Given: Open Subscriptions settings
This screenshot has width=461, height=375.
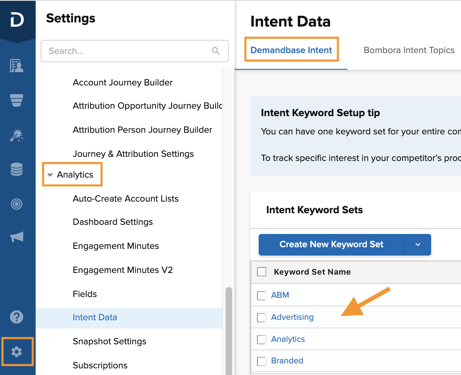Looking at the screenshot, I should coord(100,365).
